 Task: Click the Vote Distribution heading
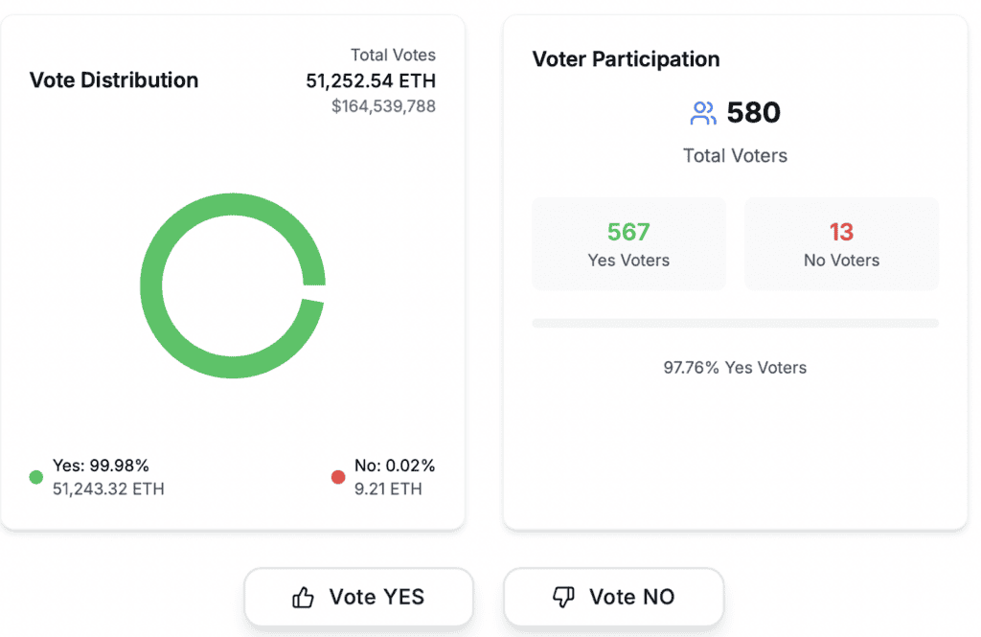tap(114, 80)
